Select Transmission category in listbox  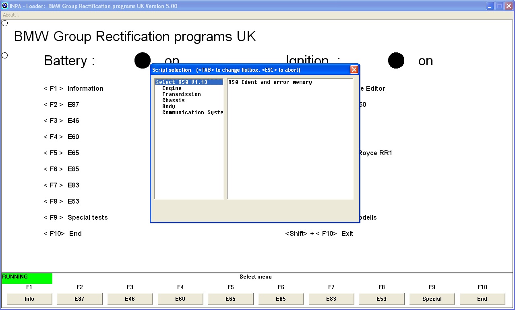coord(182,94)
